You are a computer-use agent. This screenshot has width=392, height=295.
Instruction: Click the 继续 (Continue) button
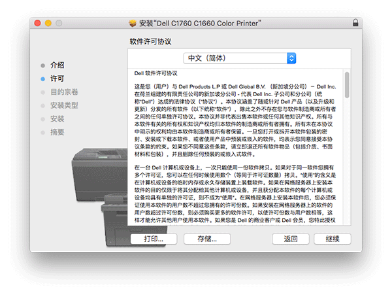pos(333,239)
